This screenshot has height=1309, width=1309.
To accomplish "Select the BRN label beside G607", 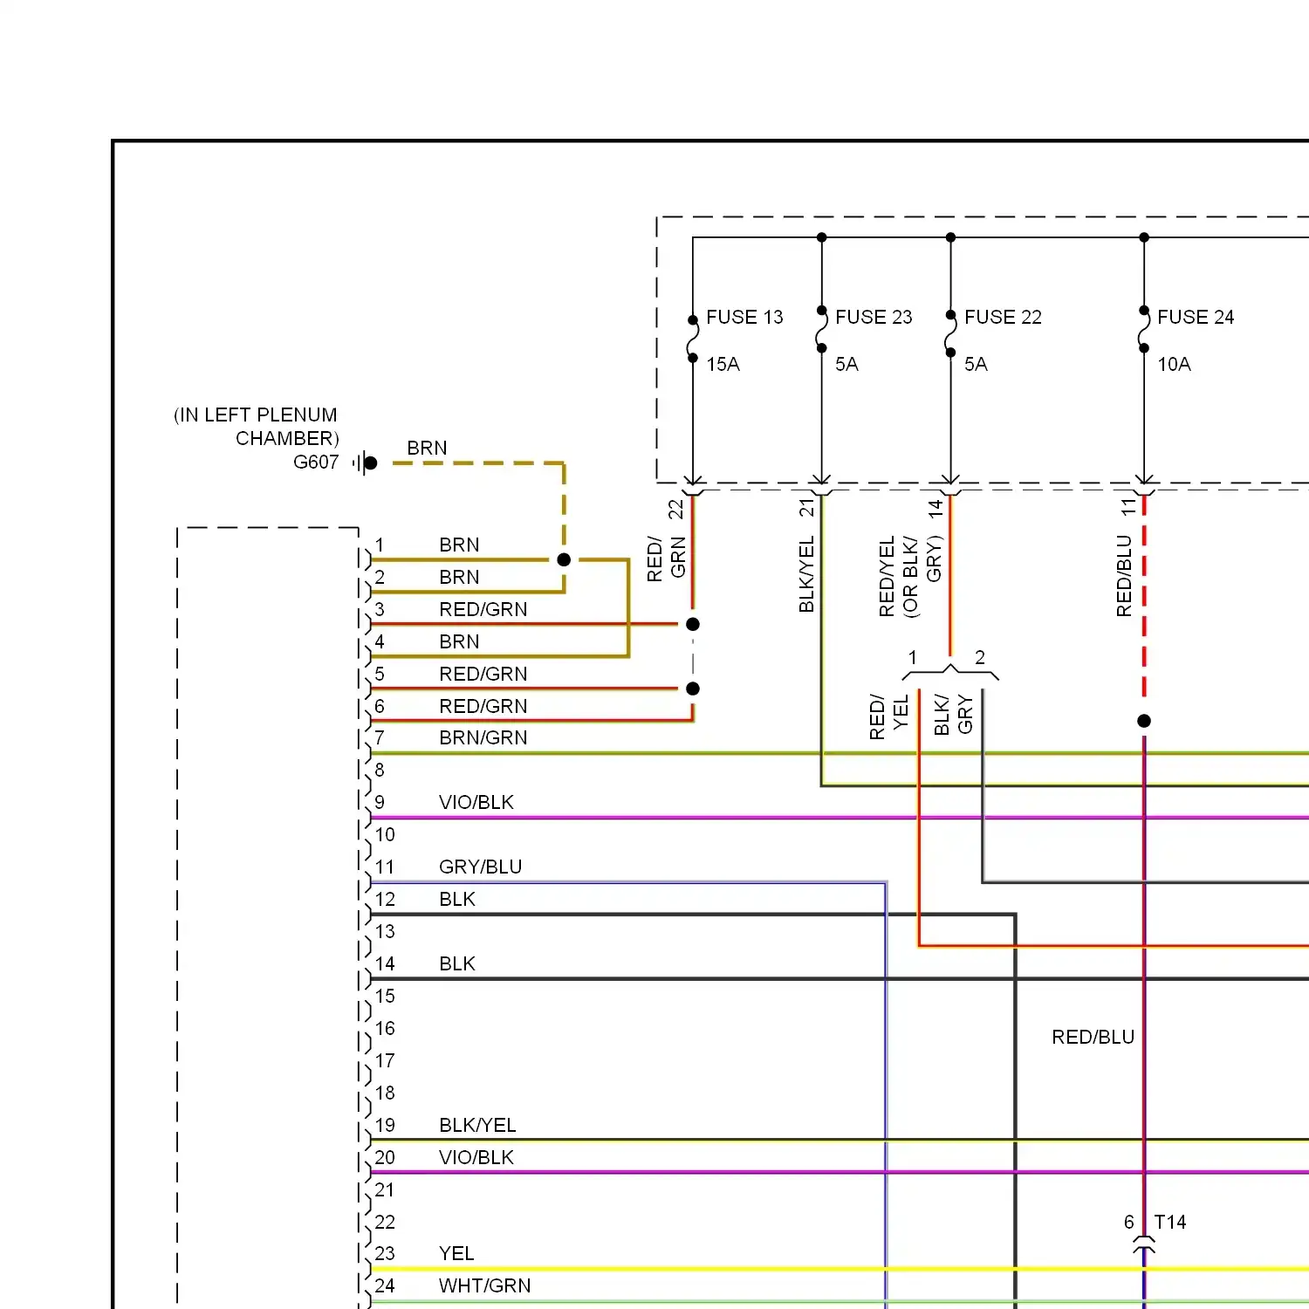I will point(427,449).
